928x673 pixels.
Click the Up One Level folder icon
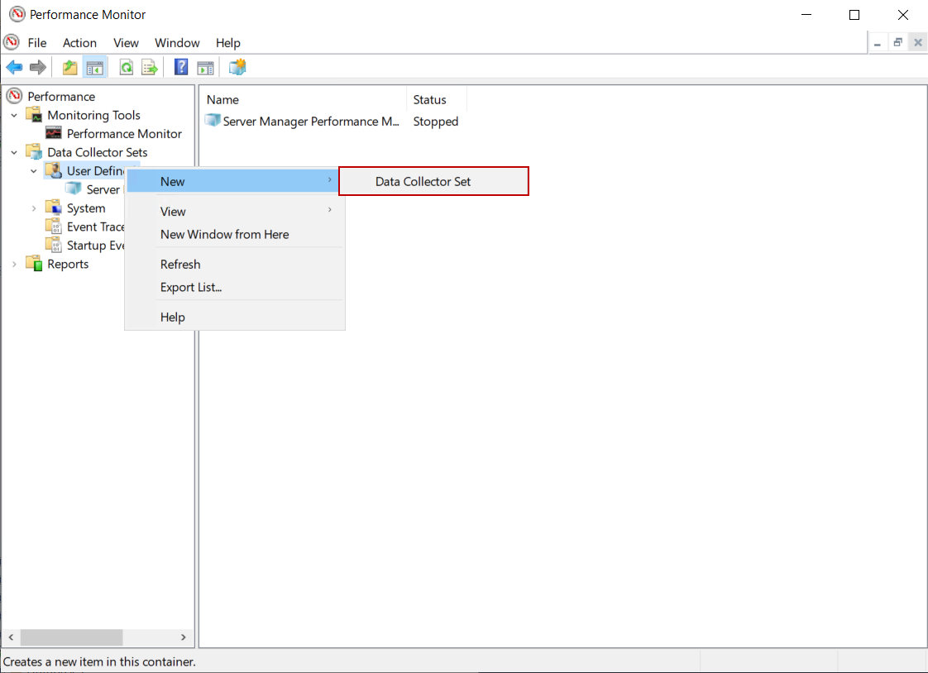[69, 68]
